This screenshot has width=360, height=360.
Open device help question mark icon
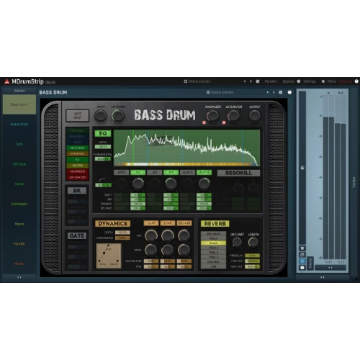289,92
